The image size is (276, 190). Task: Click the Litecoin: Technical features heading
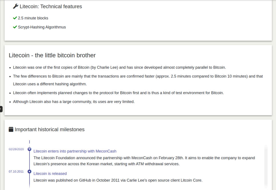(x=51, y=6)
